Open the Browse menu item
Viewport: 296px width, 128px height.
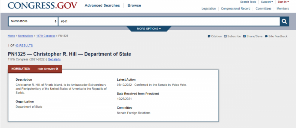coord(134,6)
